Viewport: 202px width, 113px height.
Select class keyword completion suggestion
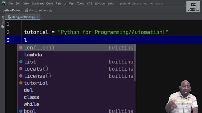(x=76, y=97)
